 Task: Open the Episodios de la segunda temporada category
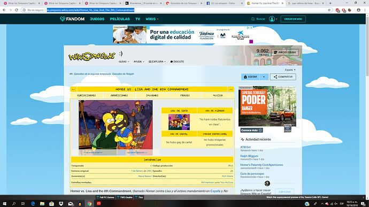click(x=92, y=74)
